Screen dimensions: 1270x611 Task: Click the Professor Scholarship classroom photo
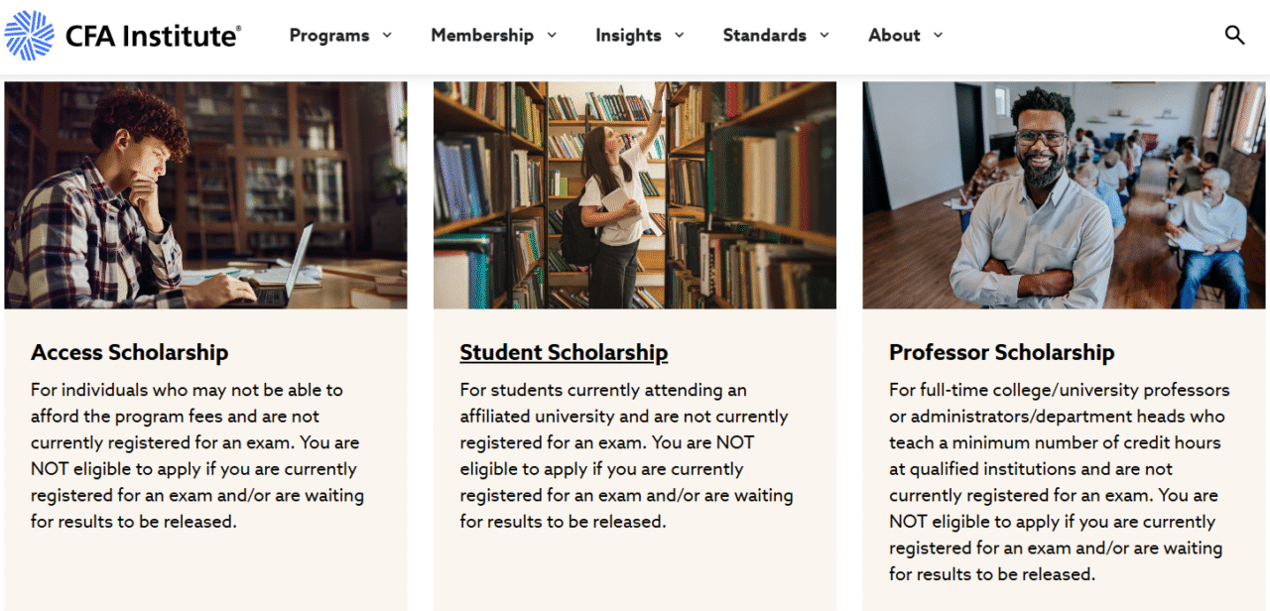click(x=1064, y=195)
